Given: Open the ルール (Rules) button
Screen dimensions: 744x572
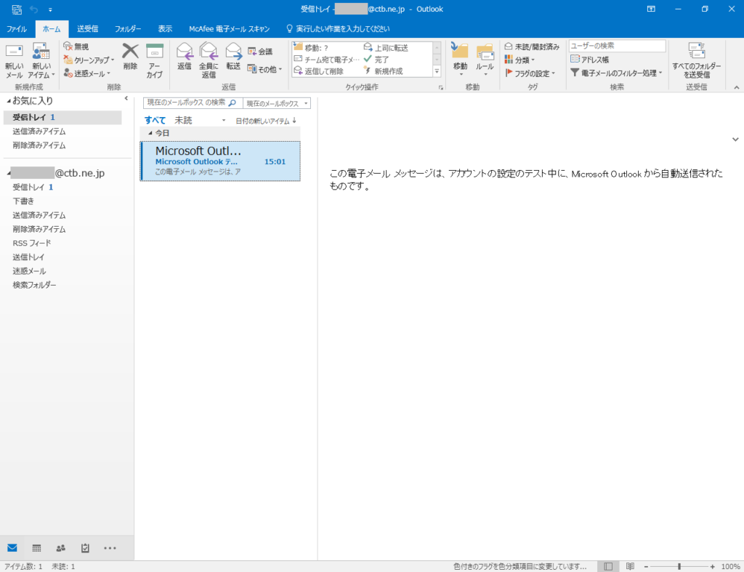Looking at the screenshot, I should [485, 60].
